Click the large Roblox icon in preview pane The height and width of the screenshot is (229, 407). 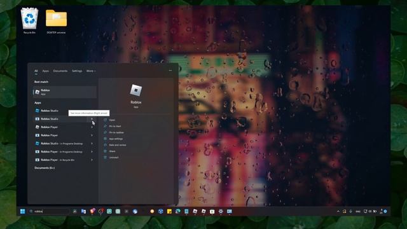pyautogui.click(x=135, y=90)
